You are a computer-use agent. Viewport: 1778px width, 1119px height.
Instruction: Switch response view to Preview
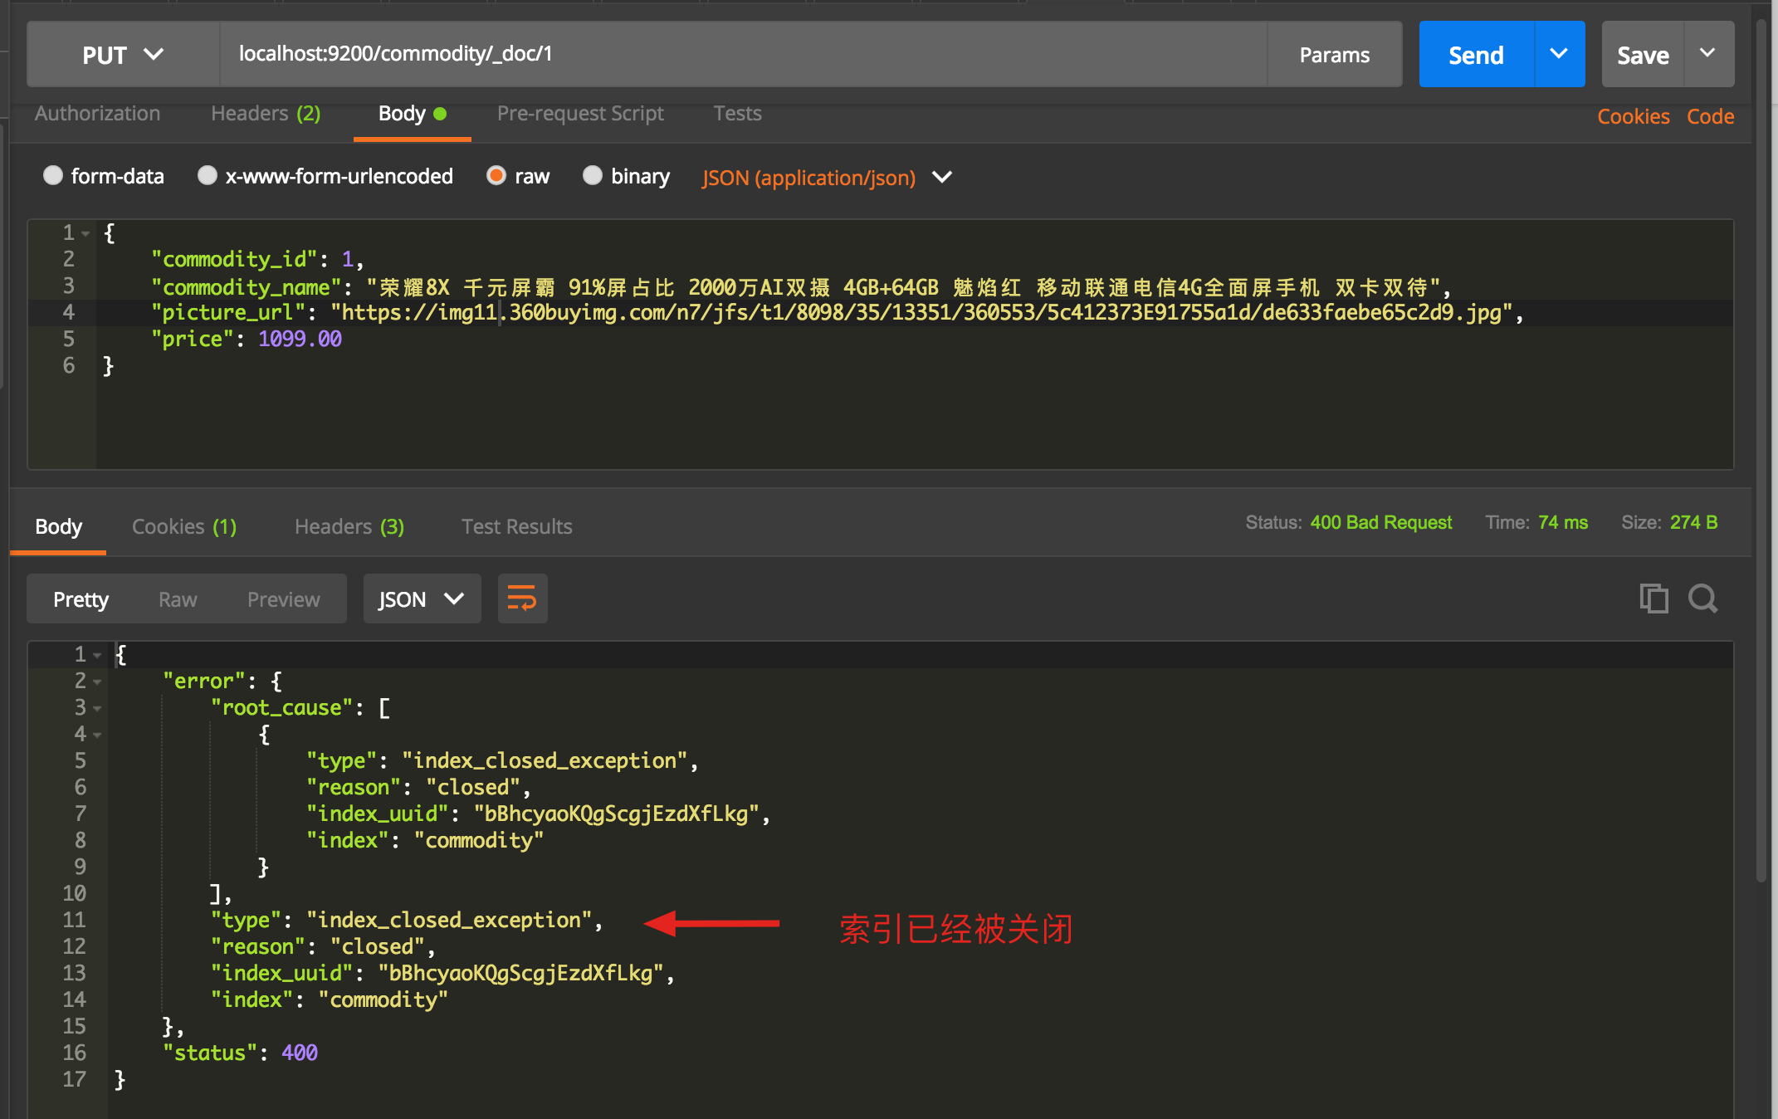tap(283, 599)
